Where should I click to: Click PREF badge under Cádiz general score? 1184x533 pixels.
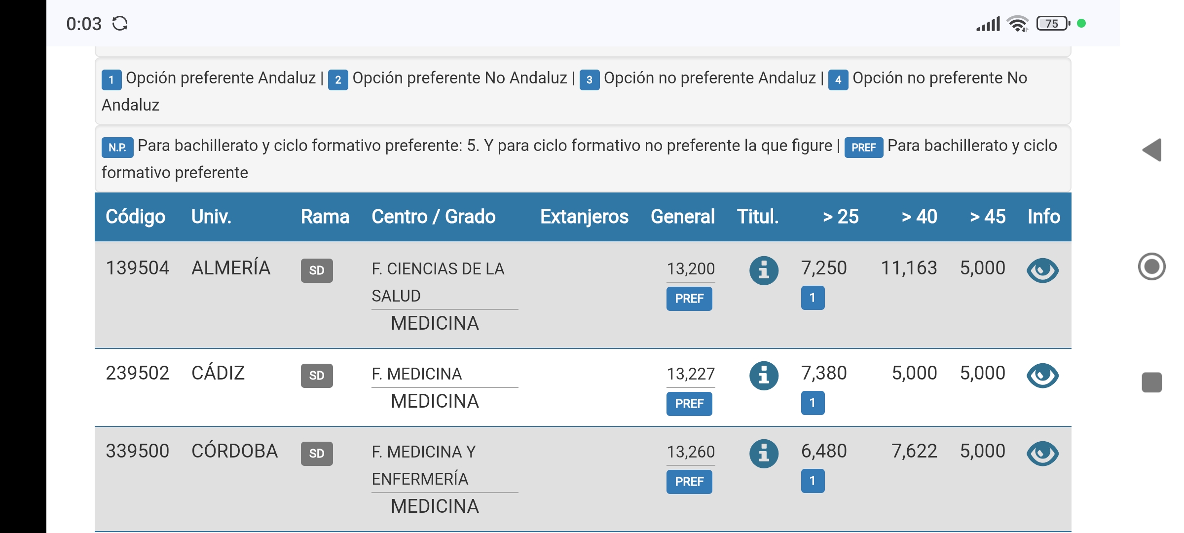(x=689, y=404)
